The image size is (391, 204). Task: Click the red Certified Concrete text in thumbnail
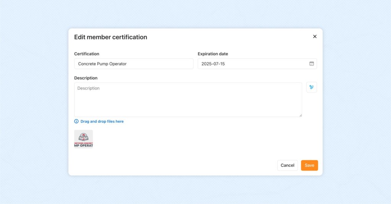click(x=83, y=143)
